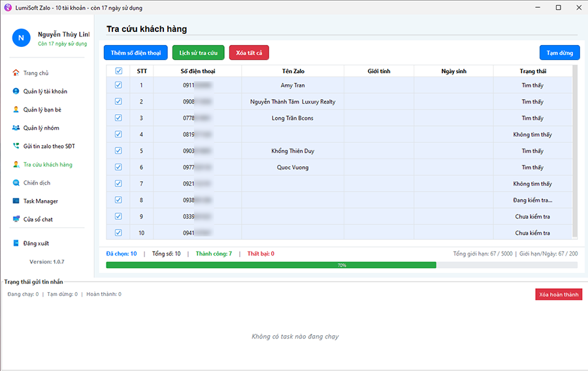Open Quản lý nhóm group icon

(16, 128)
